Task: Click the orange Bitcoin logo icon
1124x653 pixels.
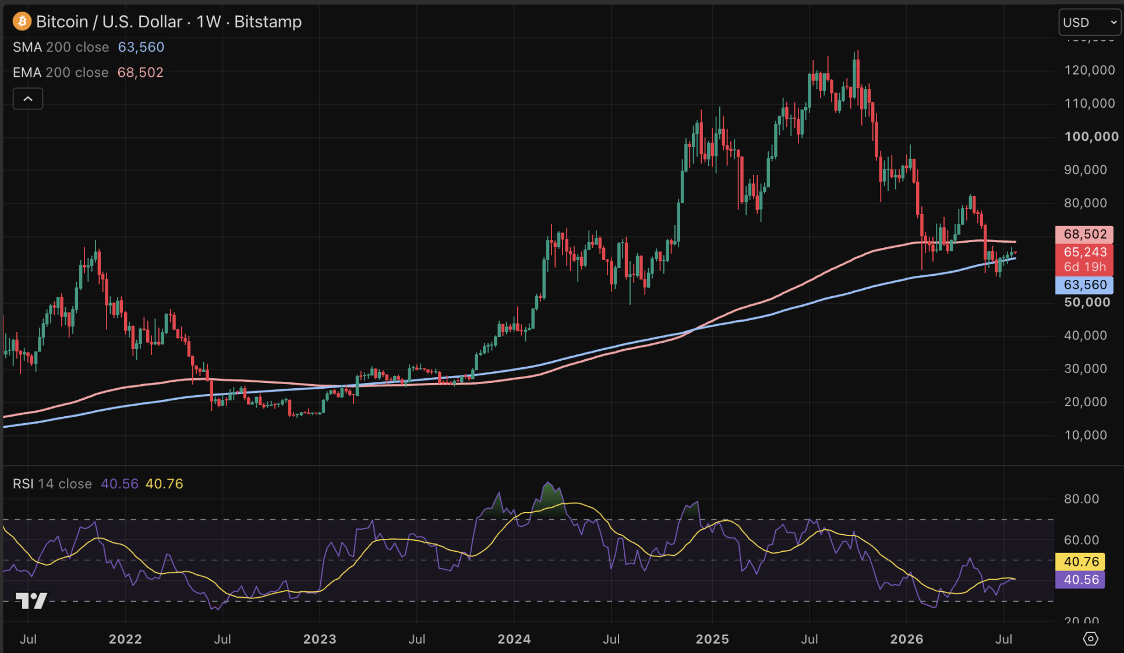Action: tap(22, 22)
